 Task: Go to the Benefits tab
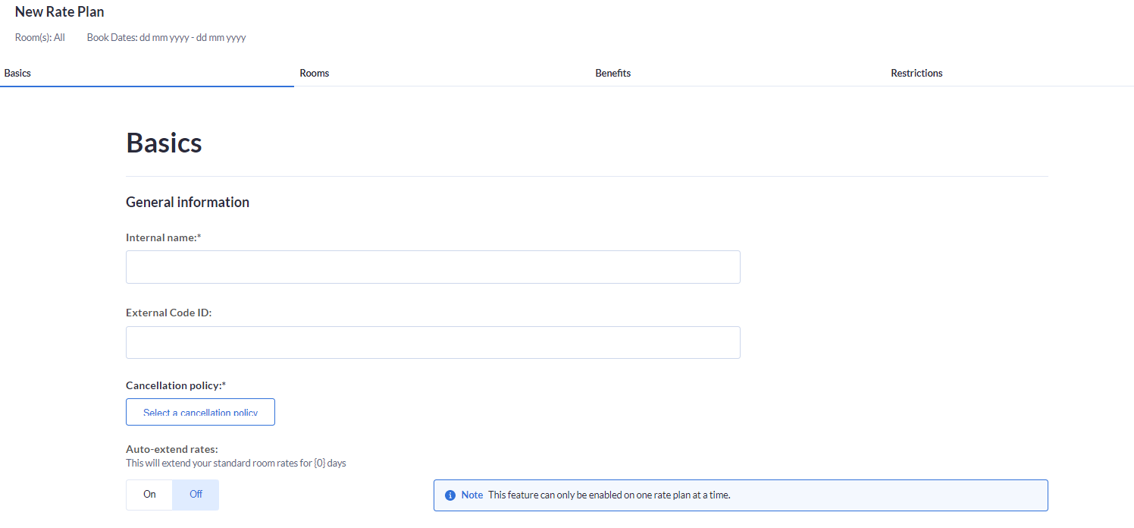[613, 74]
